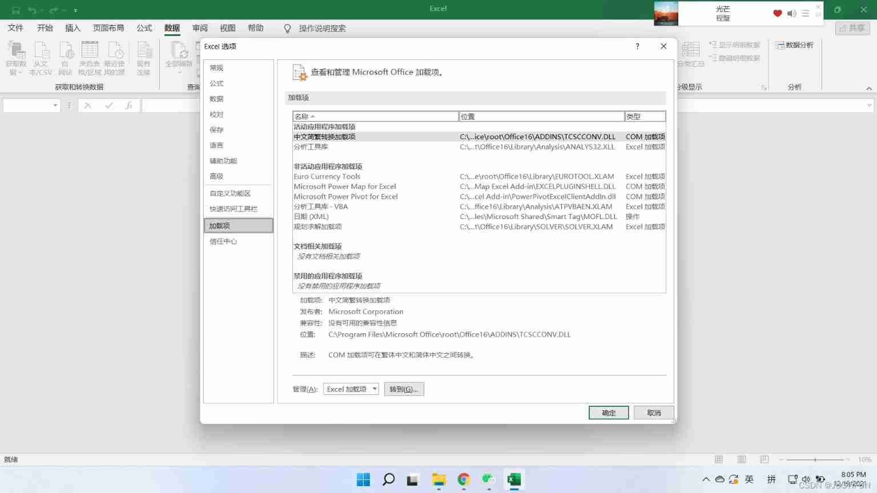This screenshot has width=877, height=493.
Task: Click the cancel X icon in formula bar
Action: click(88, 106)
